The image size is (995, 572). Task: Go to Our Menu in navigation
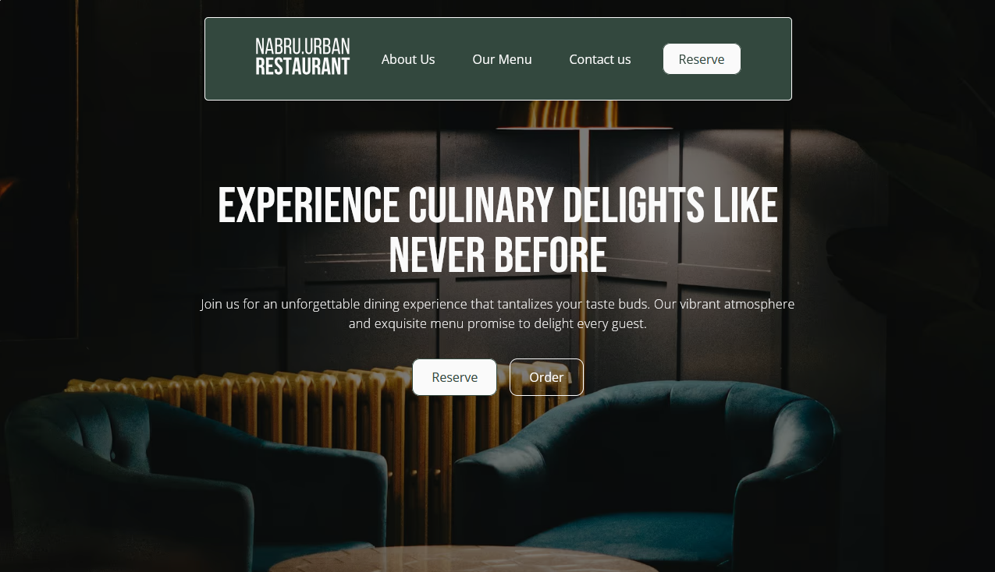coord(502,59)
